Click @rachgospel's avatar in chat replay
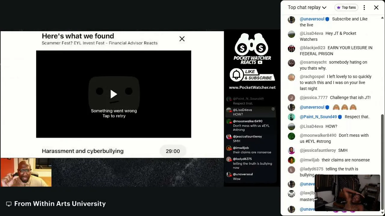The image size is (385, 216). coord(291,77)
